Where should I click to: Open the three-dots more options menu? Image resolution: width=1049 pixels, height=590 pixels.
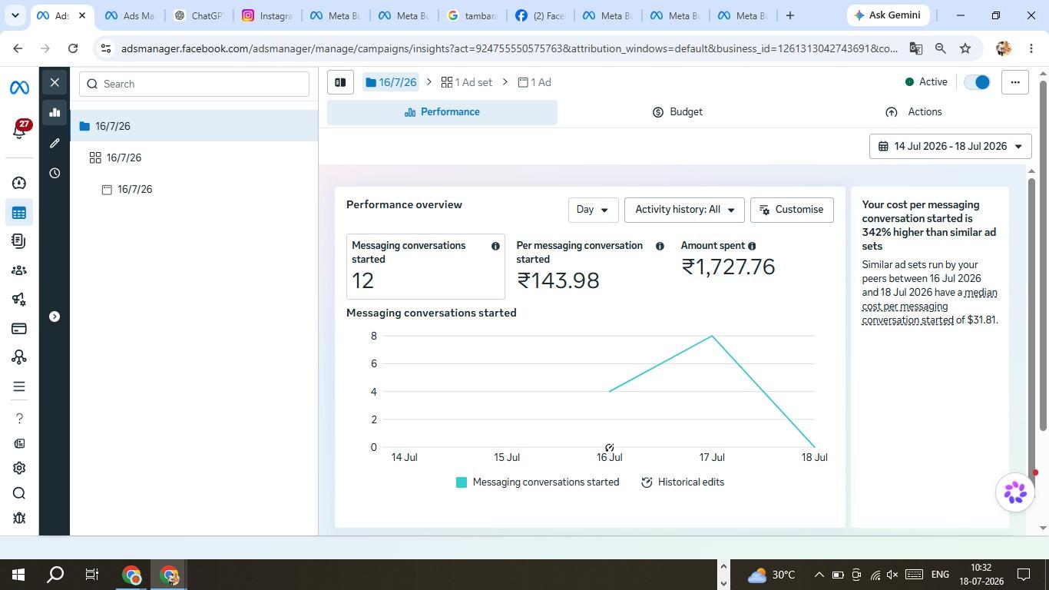(1015, 82)
